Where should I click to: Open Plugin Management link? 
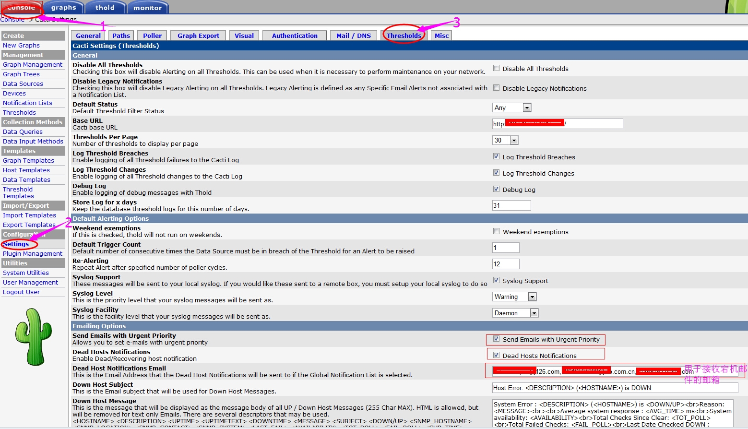coord(33,253)
